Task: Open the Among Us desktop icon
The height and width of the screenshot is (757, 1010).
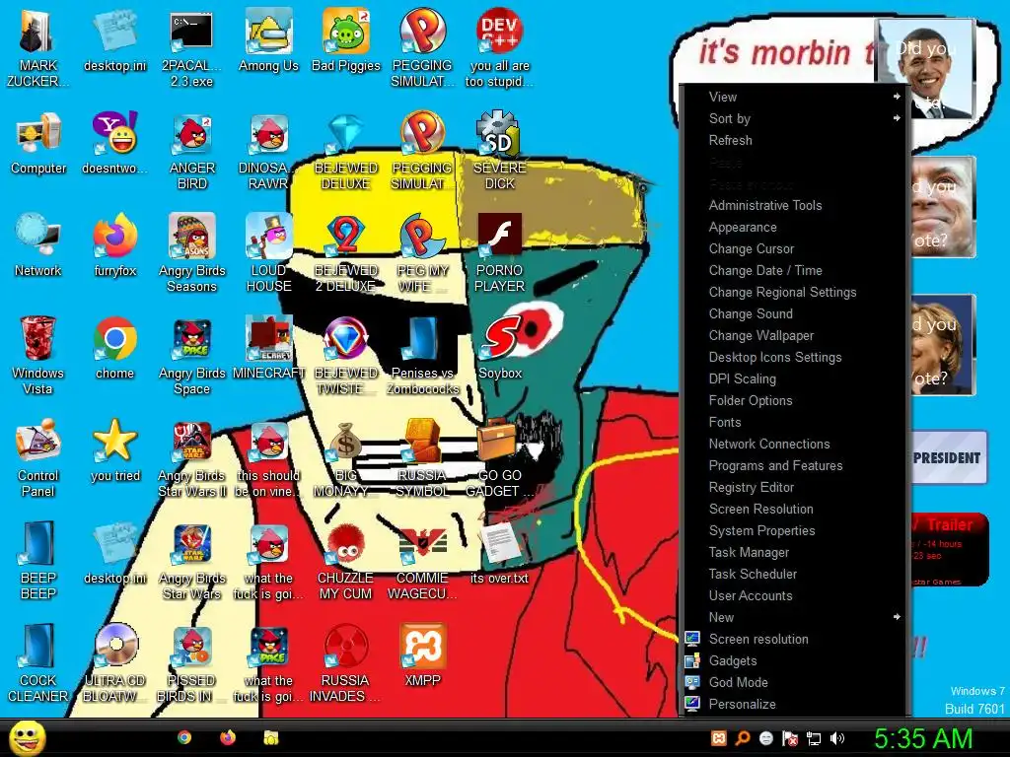Action: (x=268, y=40)
